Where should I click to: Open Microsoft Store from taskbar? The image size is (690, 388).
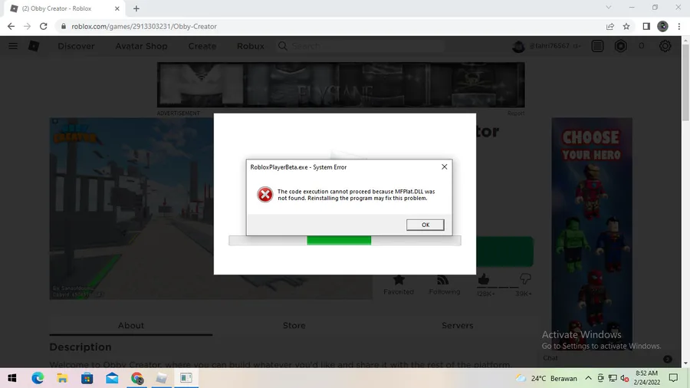click(x=87, y=378)
